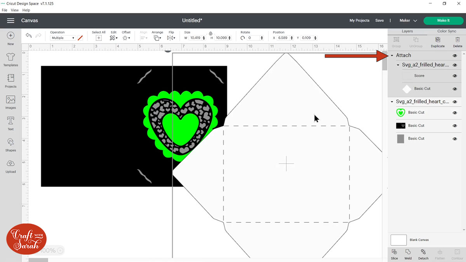466x262 pixels.
Task: Undo the last action
Action: tap(29, 35)
